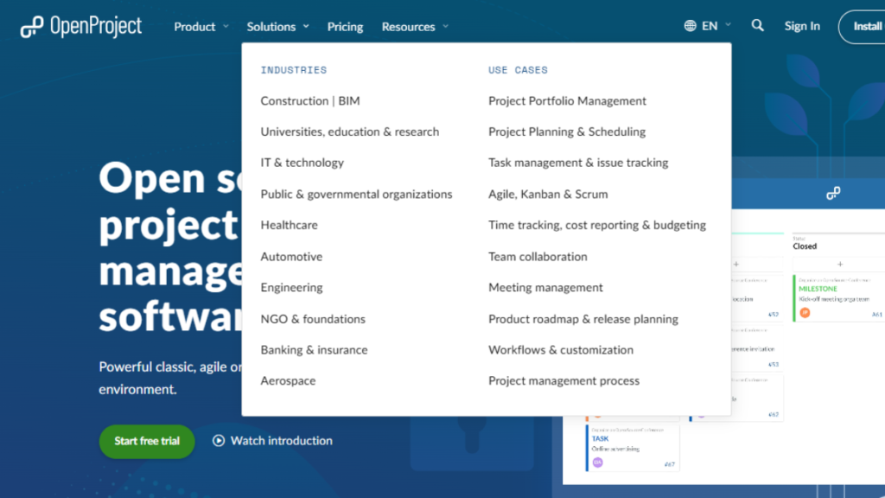This screenshot has width=885, height=498.
Task: Select Task management & issue tracking
Action: pos(578,163)
